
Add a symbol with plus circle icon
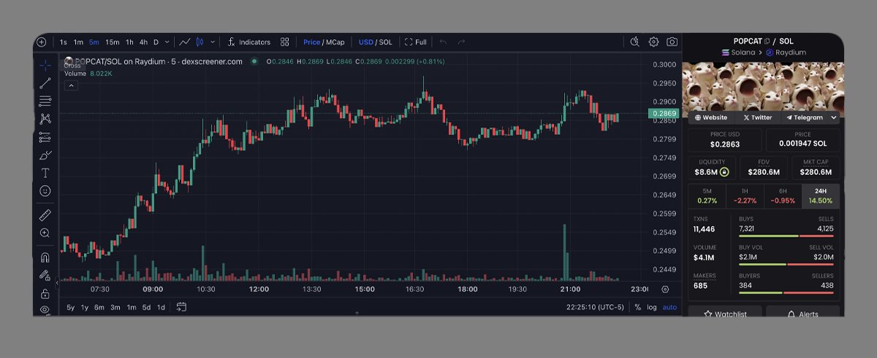click(x=42, y=42)
